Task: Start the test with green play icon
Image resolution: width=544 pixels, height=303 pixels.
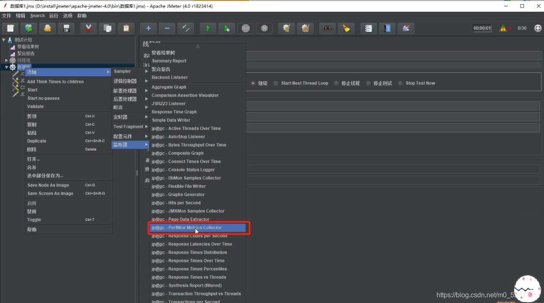Action: (208, 28)
